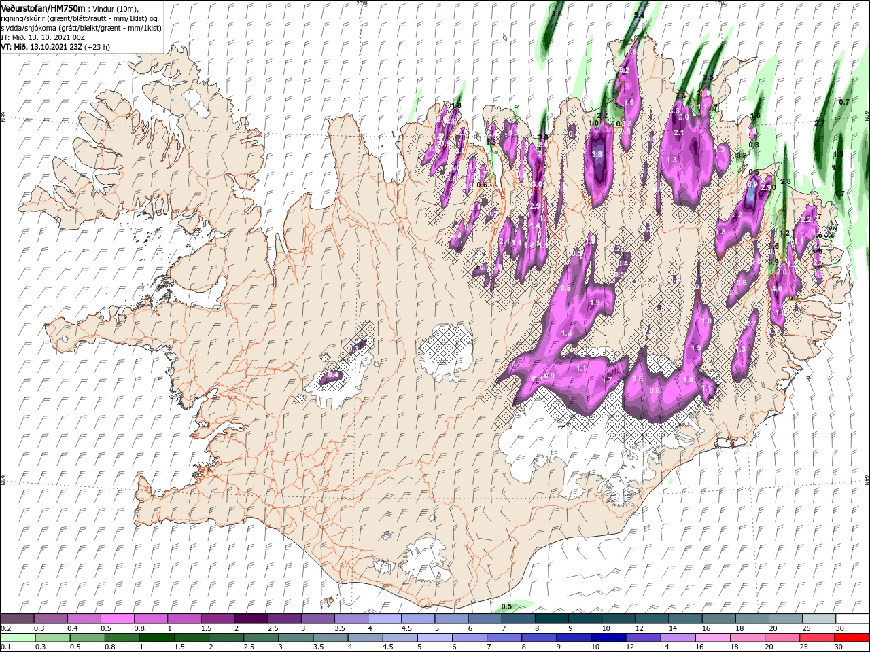870x652 pixels.
Task: Click the 'slydda/snjókoma' legend description line
Action: tap(81, 28)
